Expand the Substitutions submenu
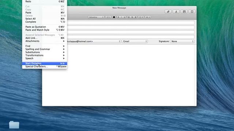This screenshot has height=131, width=234. point(45,52)
